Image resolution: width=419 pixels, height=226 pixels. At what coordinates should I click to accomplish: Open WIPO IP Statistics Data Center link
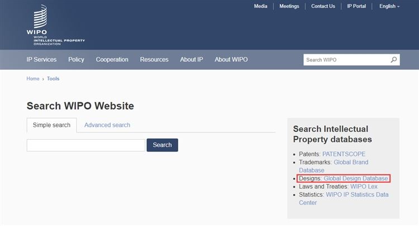pos(344,199)
